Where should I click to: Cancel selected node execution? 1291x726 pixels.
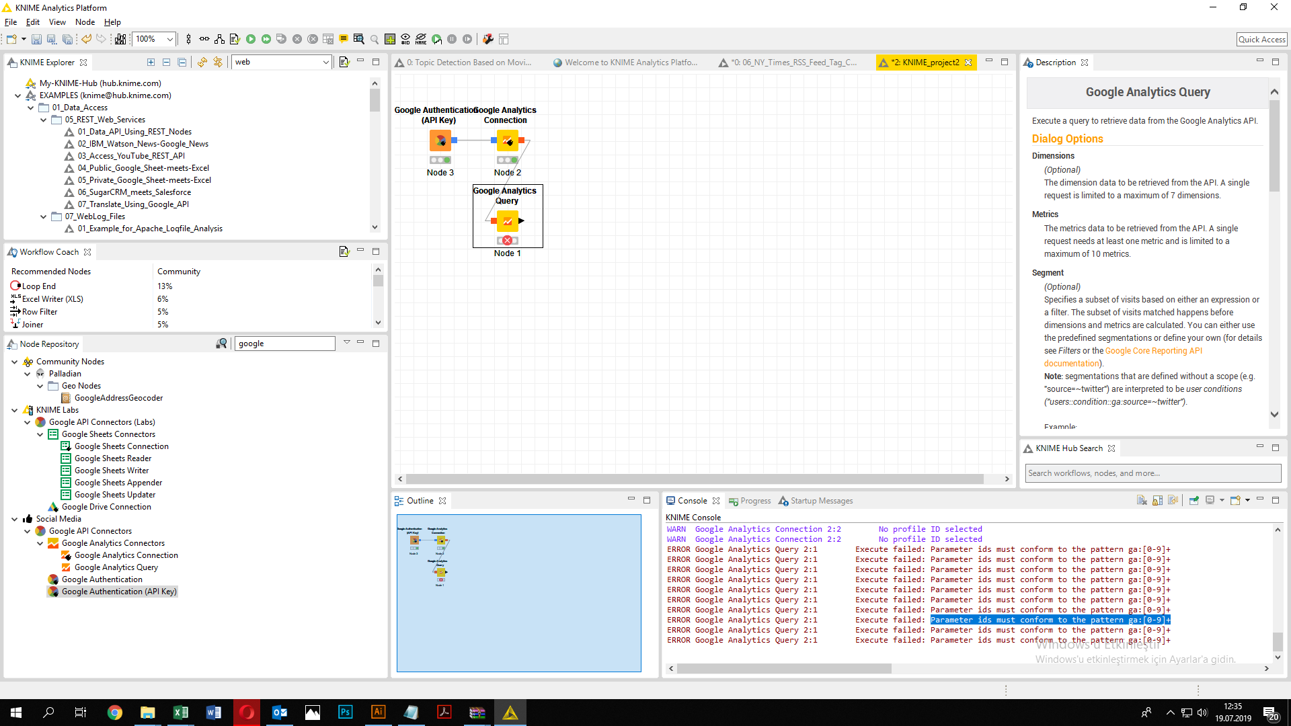click(297, 39)
